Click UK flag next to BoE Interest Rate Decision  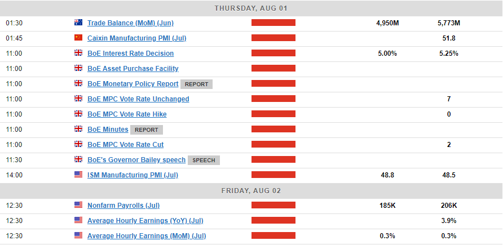[x=78, y=54]
